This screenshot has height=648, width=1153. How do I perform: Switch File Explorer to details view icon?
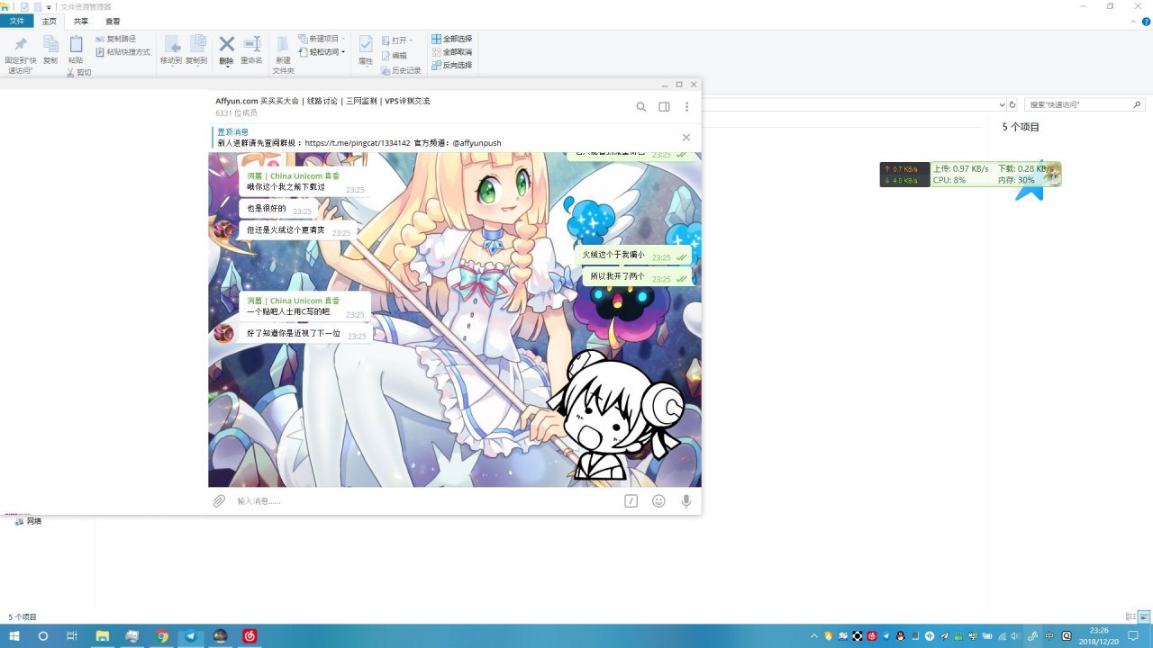[1130, 616]
